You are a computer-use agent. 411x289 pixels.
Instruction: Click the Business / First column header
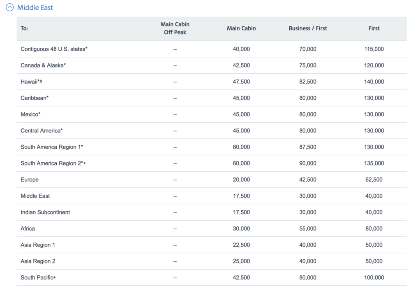[308, 28]
